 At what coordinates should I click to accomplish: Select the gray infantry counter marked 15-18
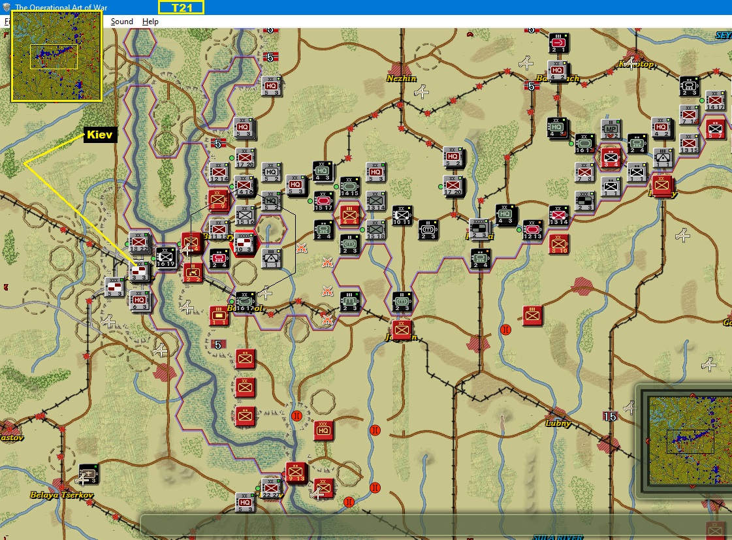coord(376,230)
